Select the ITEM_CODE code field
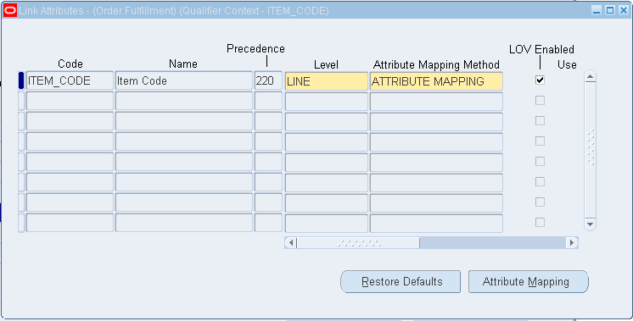 [70, 81]
